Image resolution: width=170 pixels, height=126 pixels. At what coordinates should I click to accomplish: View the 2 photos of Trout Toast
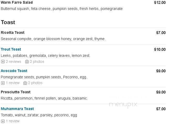(37, 62)
